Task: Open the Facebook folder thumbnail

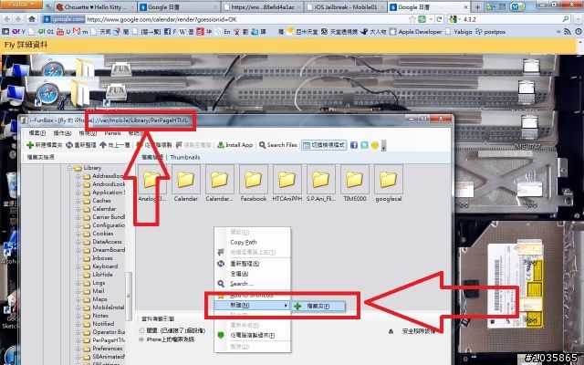Action: (x=254, y=183)
